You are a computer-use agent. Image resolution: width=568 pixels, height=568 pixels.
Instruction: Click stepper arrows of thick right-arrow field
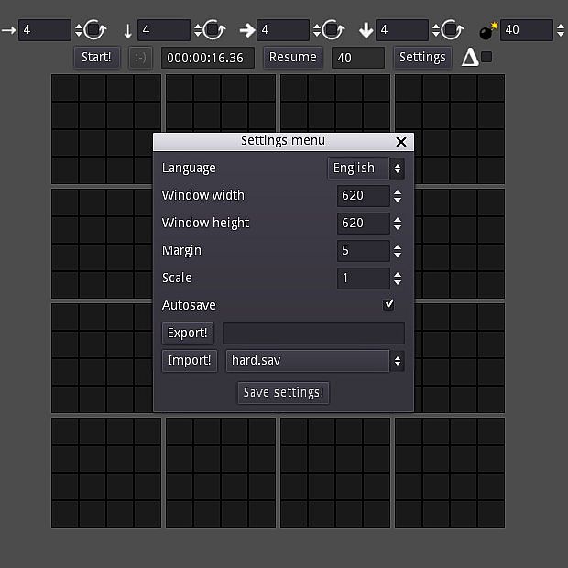317,30
